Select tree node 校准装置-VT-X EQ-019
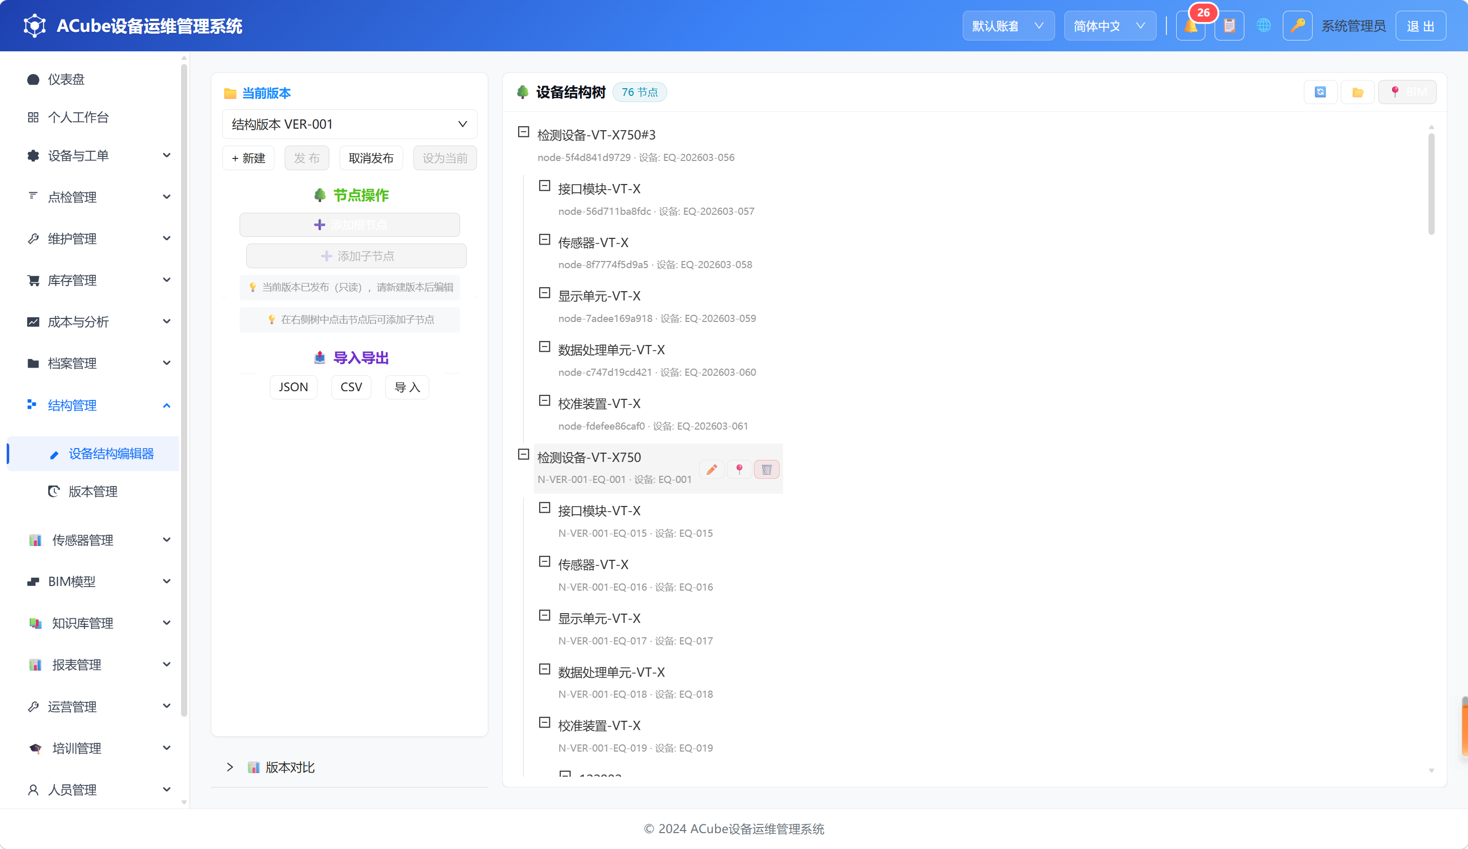Screen dimensions: 1468x849 (x=635, y=736)
